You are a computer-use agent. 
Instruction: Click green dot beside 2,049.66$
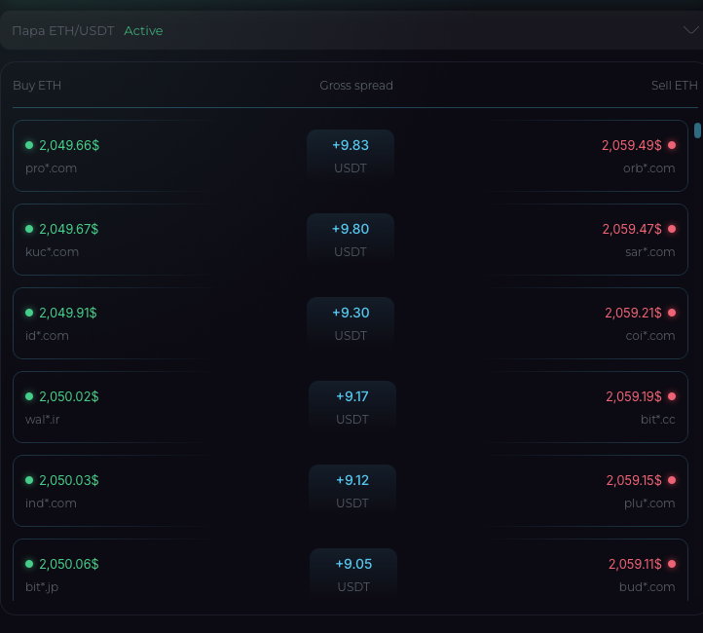[x=29, y=145]
